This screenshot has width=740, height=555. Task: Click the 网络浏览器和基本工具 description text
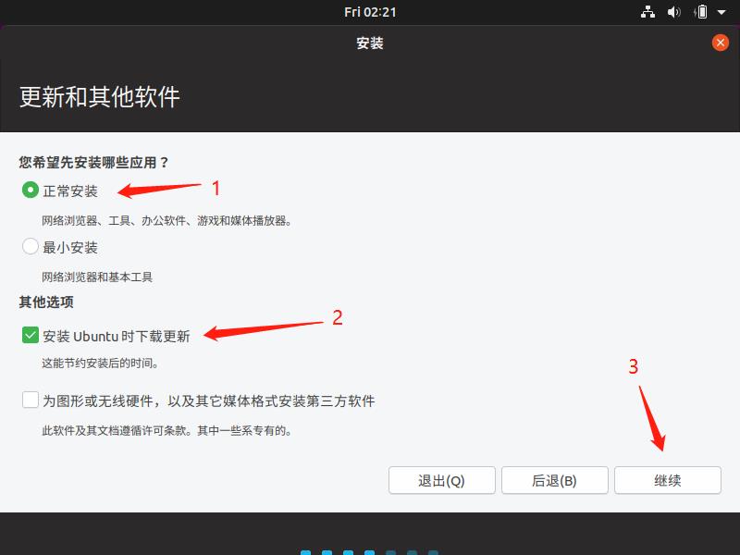pyautogui.click(x=97, y=277)
